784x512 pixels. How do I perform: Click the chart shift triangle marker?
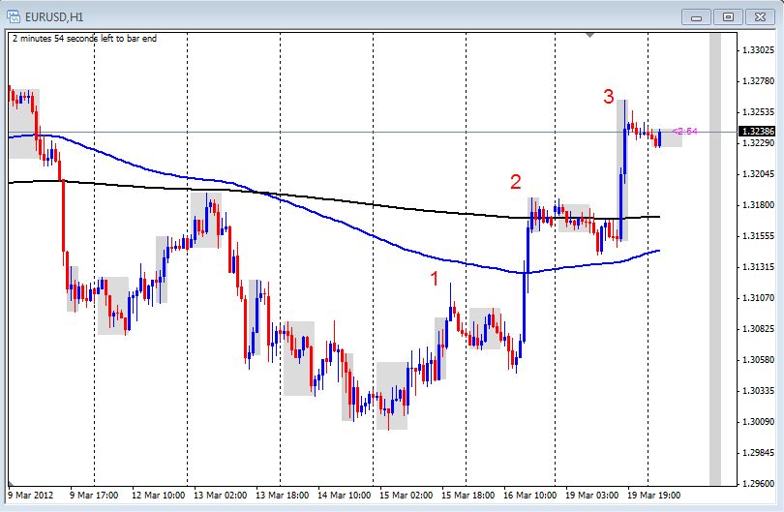click(590, 35)
